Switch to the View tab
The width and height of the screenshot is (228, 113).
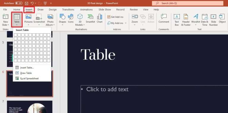(x=145, y=9)
